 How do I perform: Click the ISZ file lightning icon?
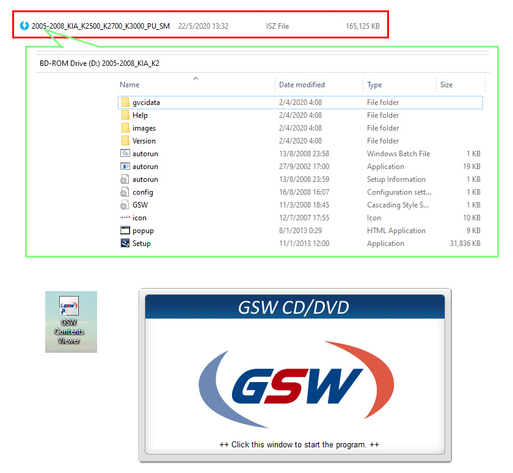point(24,26)
